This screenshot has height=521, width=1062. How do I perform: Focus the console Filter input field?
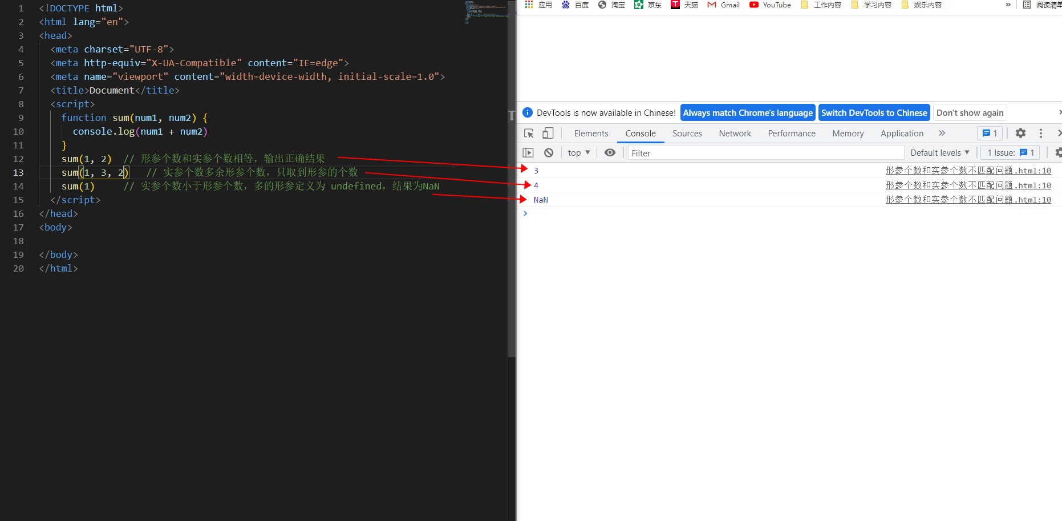tap(765, 153)
